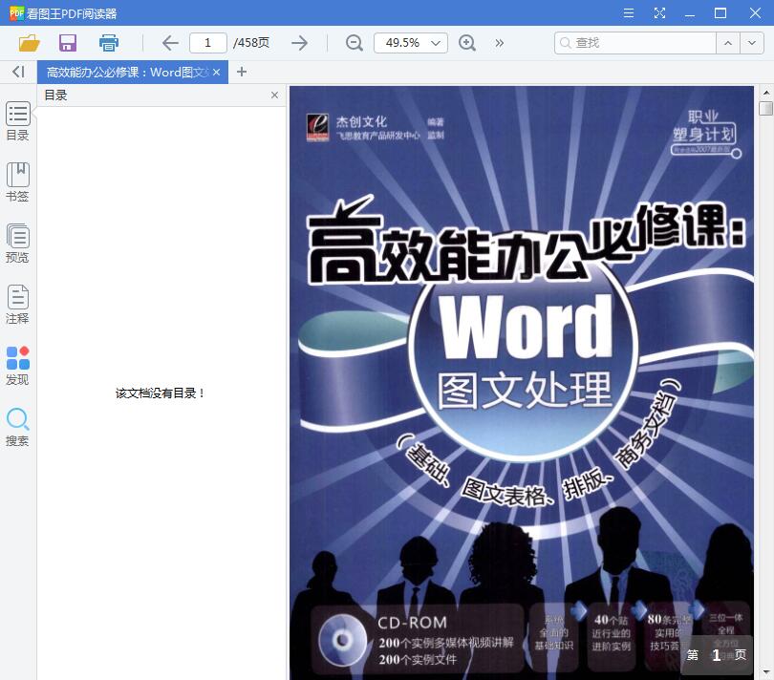774x680 pixels.
Task: Open the 49.5% zoom level dropdown
Action: point(411,43)
